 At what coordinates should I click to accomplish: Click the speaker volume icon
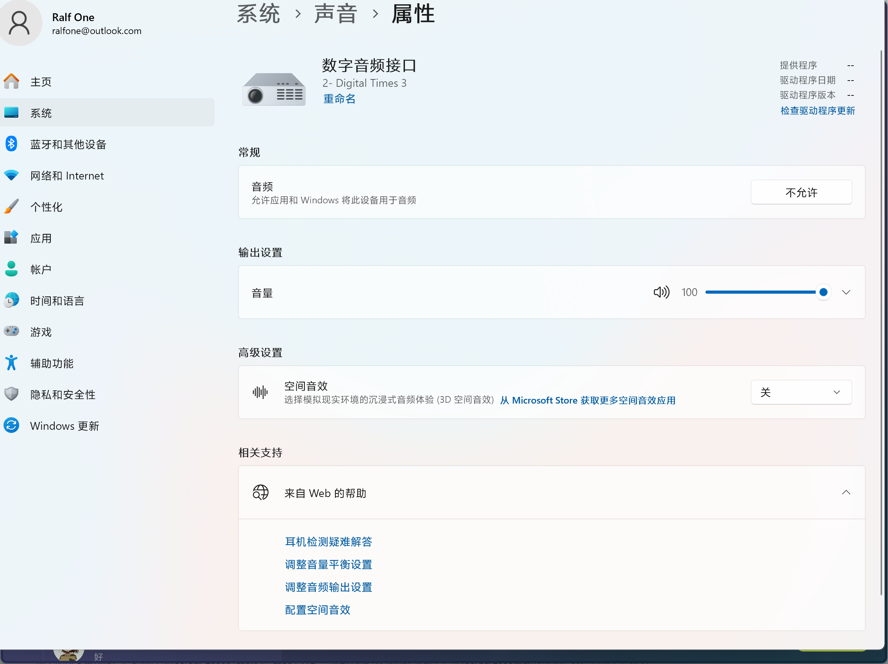[661, 292]
